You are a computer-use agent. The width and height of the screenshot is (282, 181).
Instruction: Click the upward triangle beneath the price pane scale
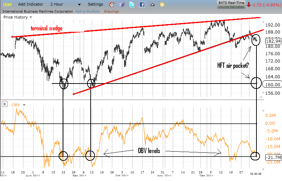[x=261, y=97]
